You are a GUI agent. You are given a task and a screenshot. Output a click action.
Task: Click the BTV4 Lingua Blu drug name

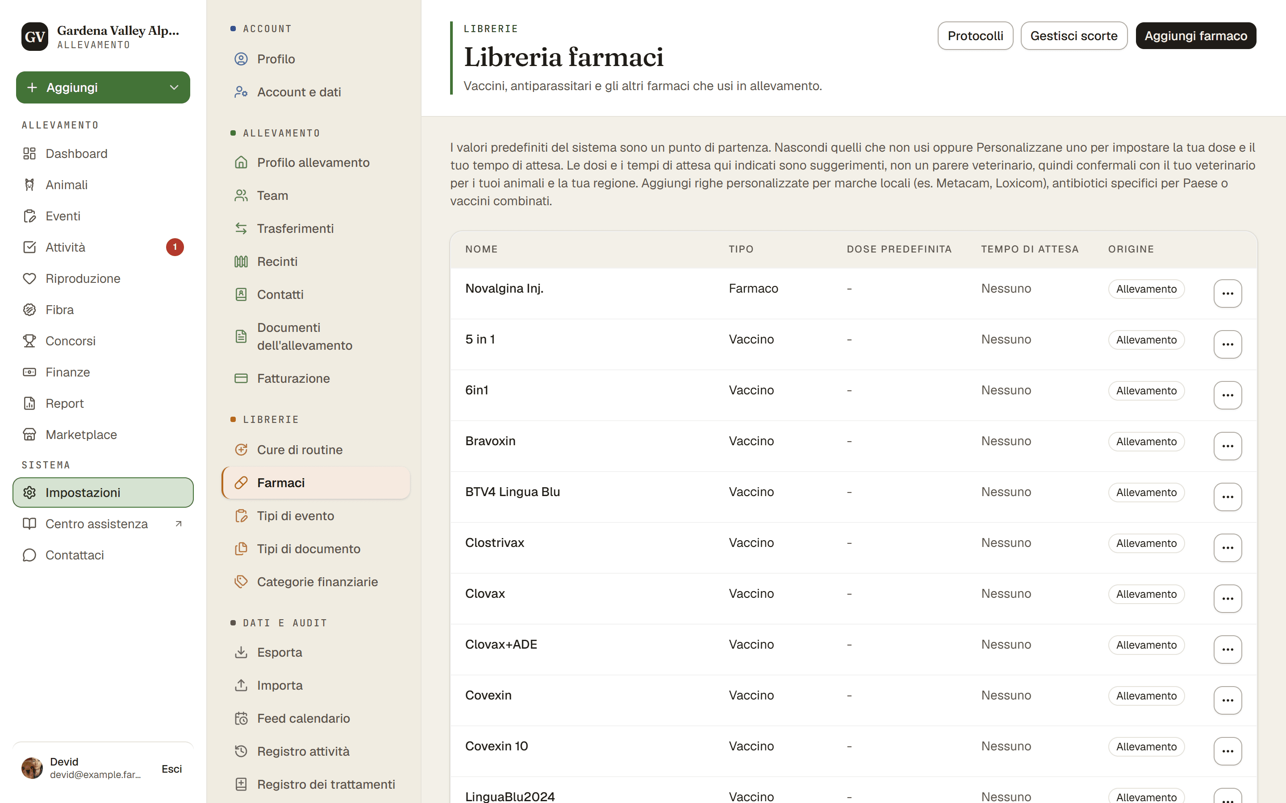click(x=512, y=492)
